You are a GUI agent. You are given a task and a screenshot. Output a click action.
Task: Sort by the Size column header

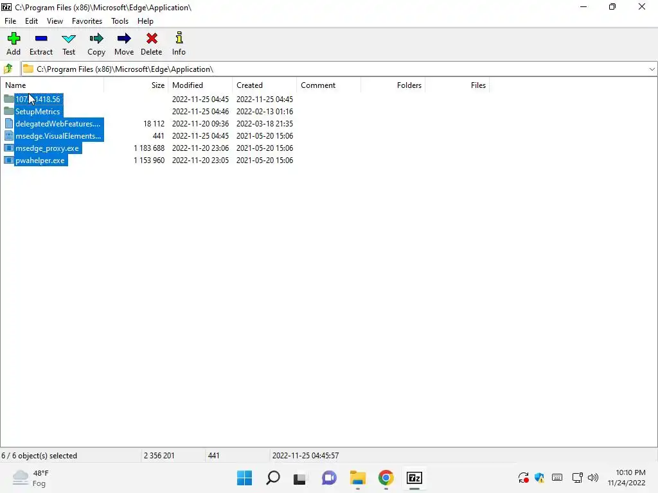point(136,85)
